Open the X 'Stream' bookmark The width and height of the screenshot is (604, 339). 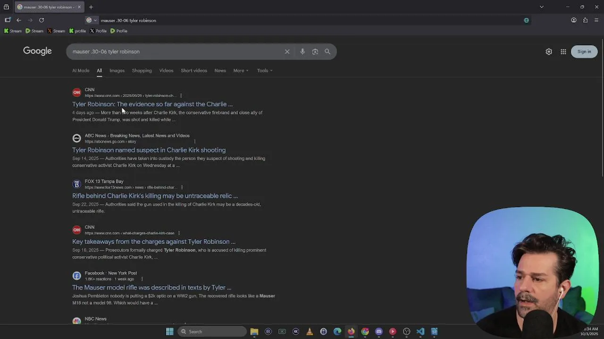(x=56, y=31)
